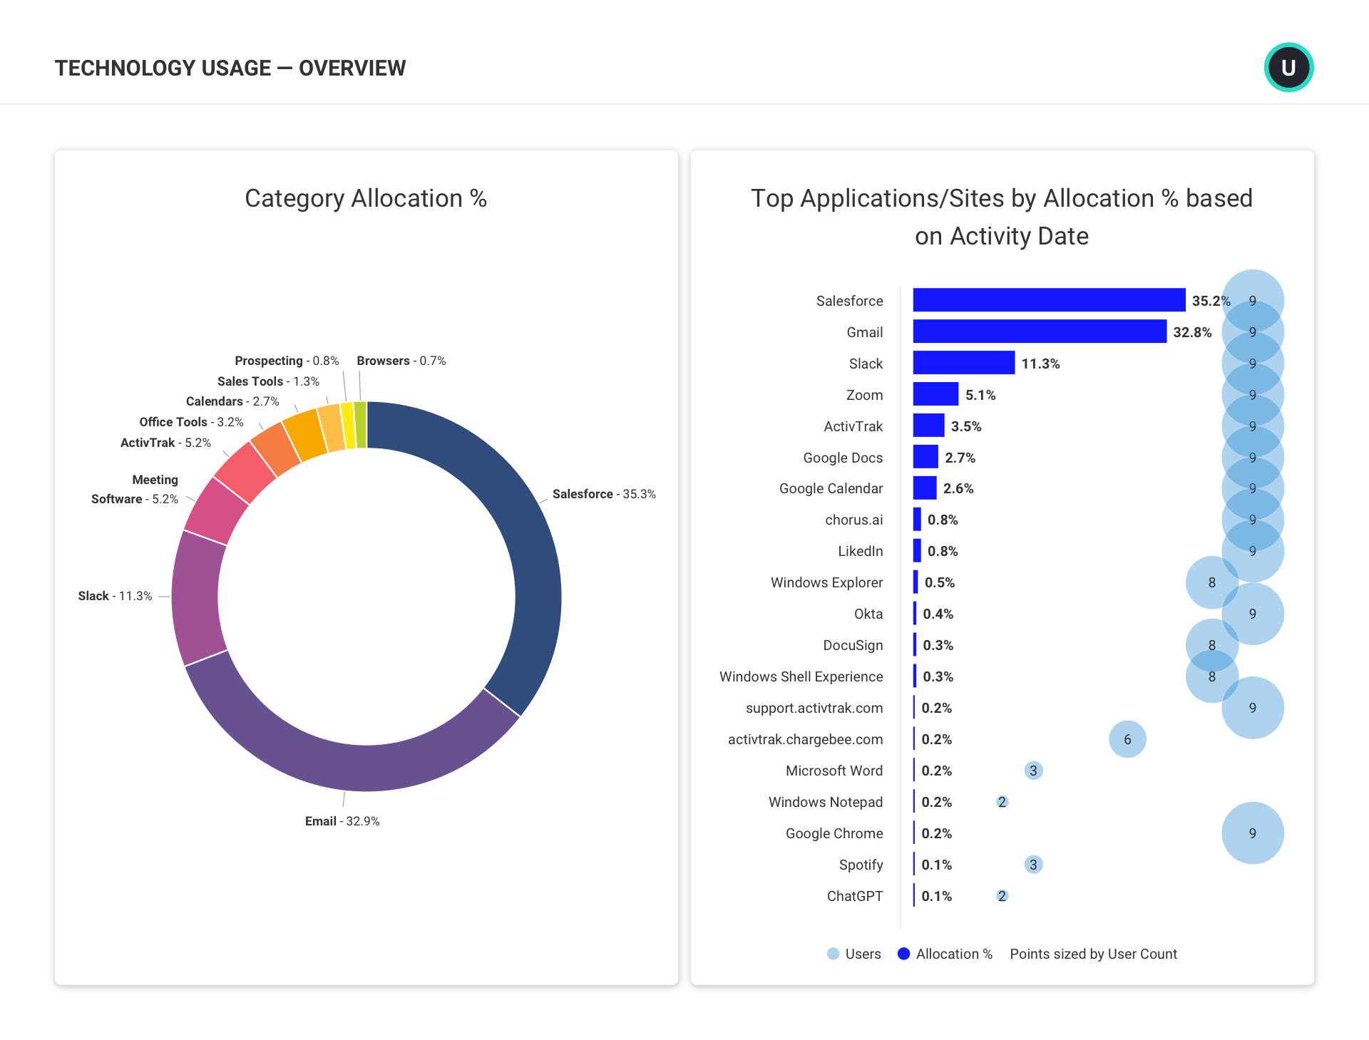Image resolution: width=1369 pixels, height=1040 pixels.
Task: Click the user bubble for Okta
Action: (x=1253, y=614)
